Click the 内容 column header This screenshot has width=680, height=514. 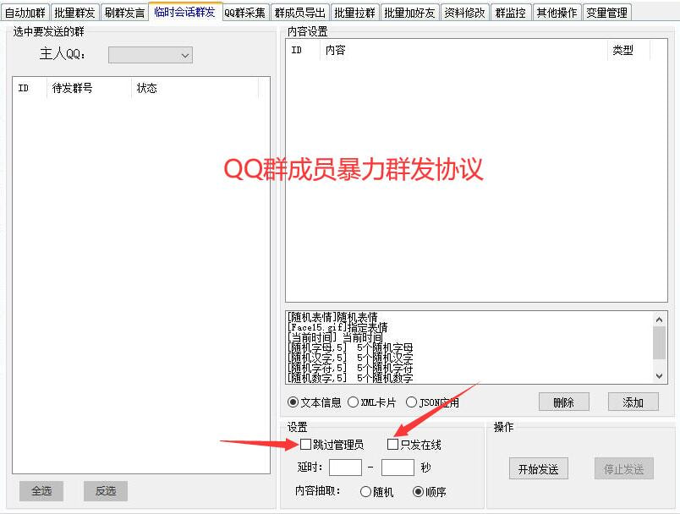coord(463,50)
